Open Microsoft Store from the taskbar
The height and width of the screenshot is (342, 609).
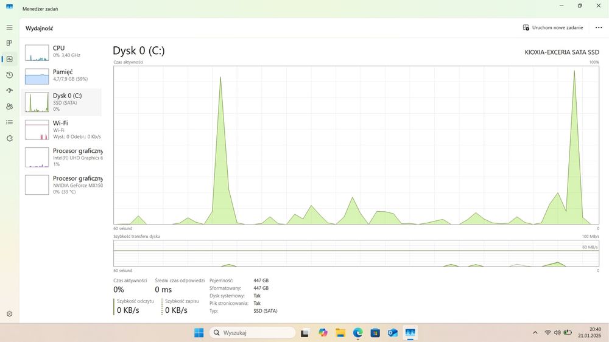[375, 333]
